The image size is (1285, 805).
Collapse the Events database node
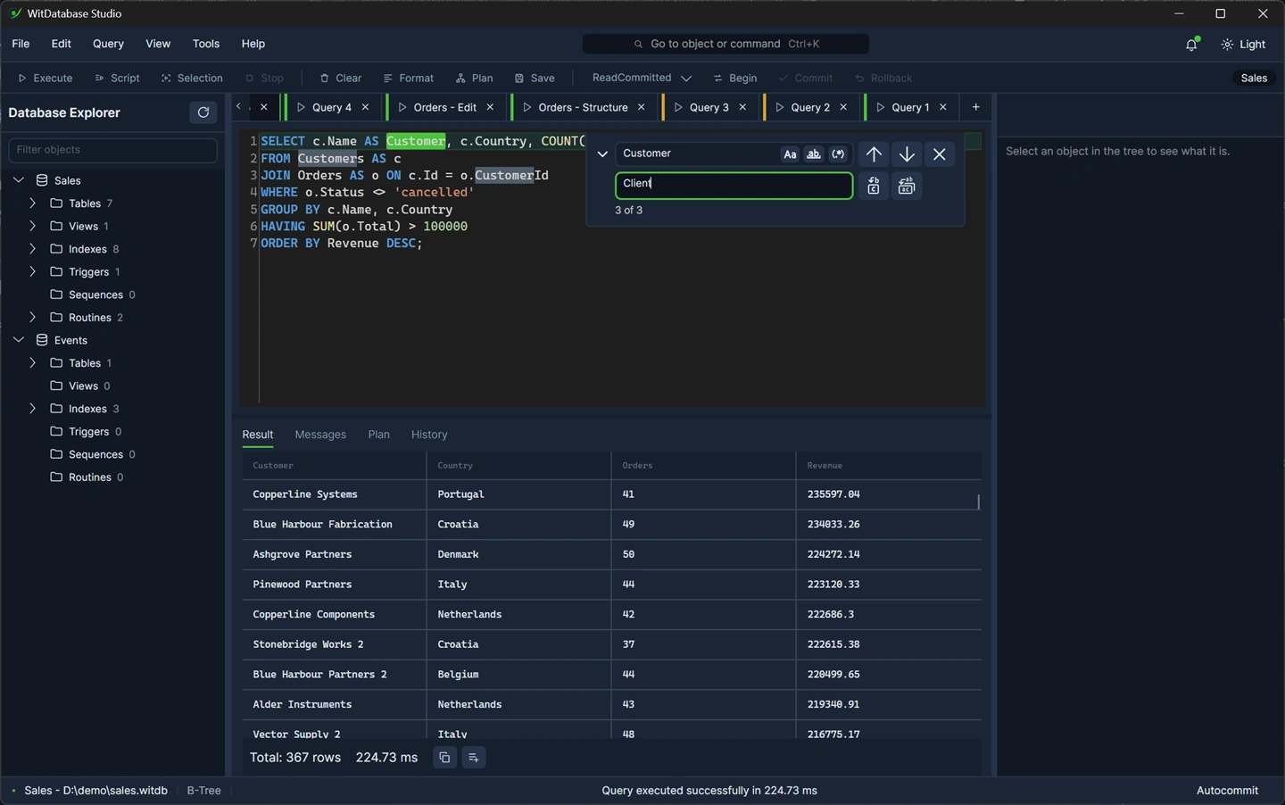click(x=18, y=340)
